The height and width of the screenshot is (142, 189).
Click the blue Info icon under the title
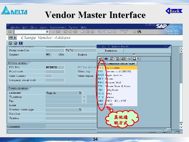pyautogui.click(x=21, y=43)
